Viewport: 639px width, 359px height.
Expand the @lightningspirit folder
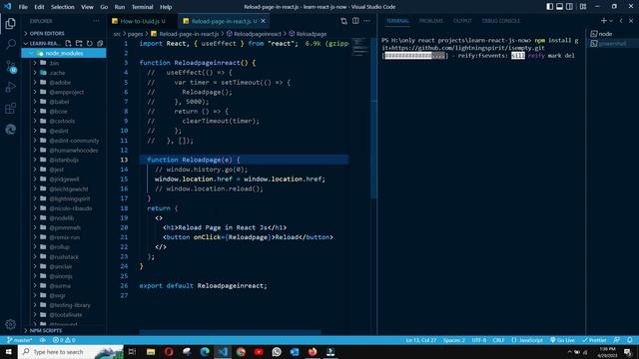tap(69, 198)
